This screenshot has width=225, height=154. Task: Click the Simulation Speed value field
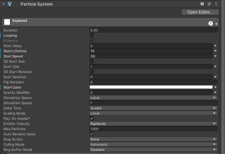pyautogui.click(x=154, y=103)
